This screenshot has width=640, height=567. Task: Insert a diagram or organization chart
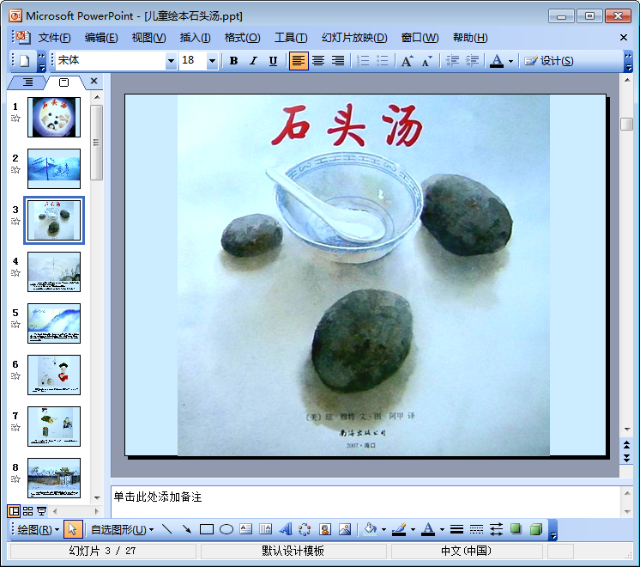(x=305, y=529)
